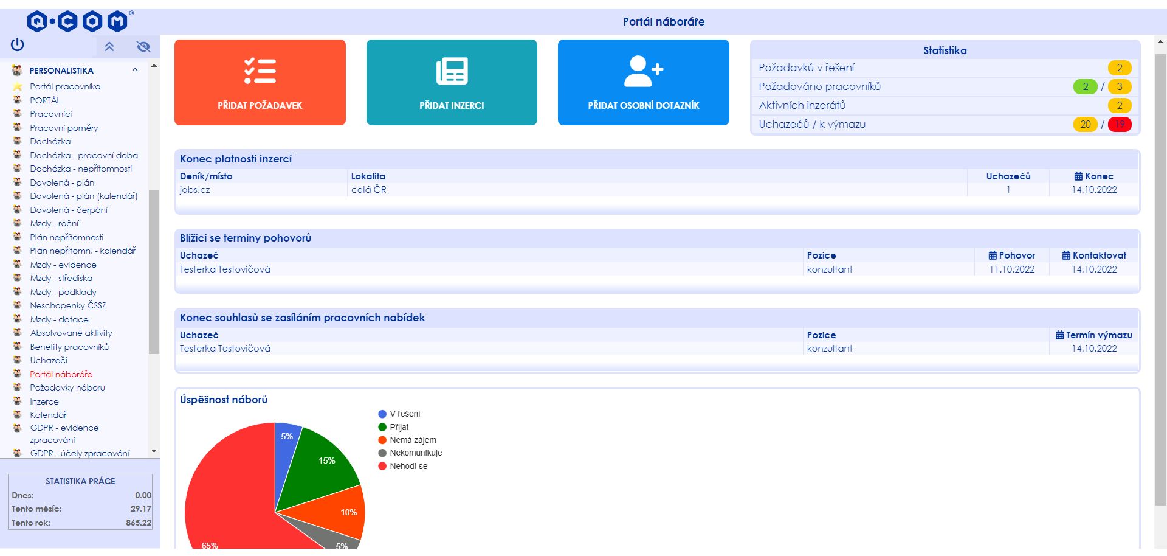Image resolution: width=1167 pixels, height=556 pixels.
Task: Open Uchazeči menu item
Action: (x=49, y=360)
